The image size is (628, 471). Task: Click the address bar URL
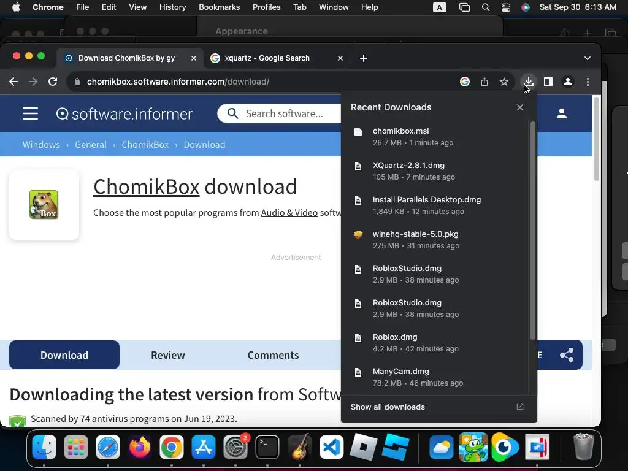point(178,82)
